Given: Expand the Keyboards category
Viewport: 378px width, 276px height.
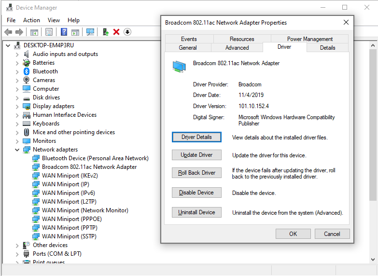Looking at the screenshot, I should click(17, 124).
